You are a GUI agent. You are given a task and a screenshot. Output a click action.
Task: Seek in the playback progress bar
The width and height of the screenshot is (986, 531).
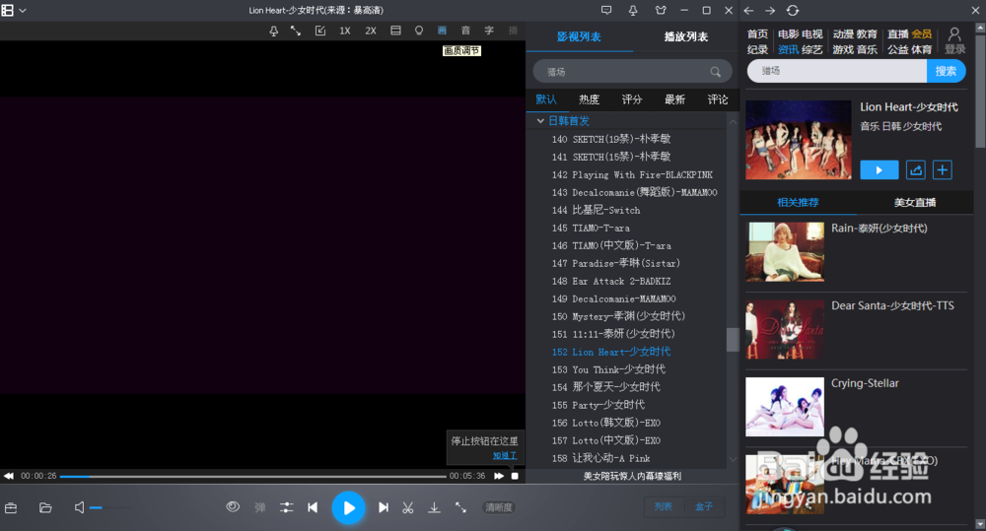[252, 477]
